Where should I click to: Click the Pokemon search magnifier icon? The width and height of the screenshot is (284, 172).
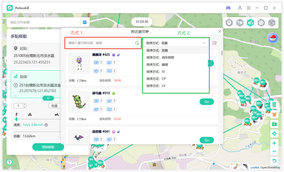click(137, 43)
